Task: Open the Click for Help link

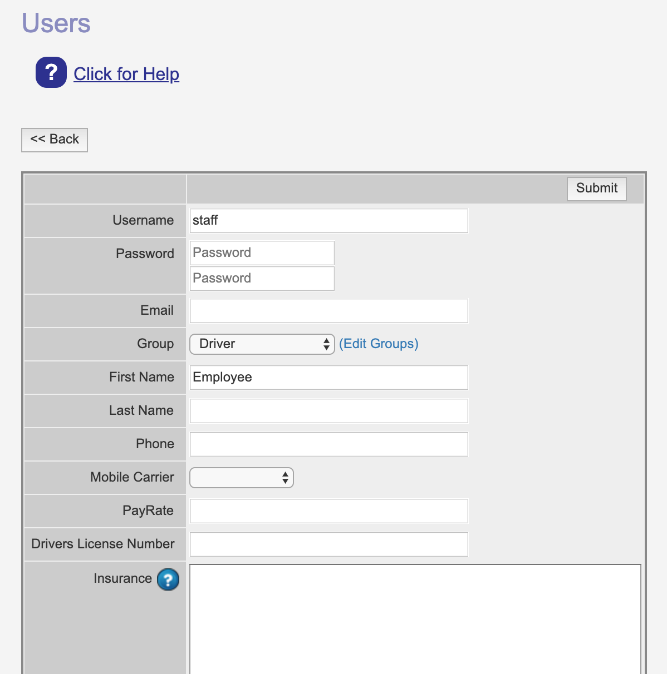Action: pos(126,74)
